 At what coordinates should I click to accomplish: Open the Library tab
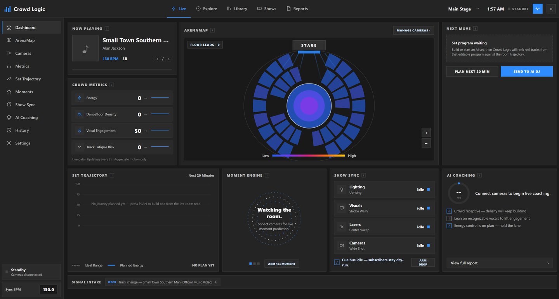(x=237, y=9)
